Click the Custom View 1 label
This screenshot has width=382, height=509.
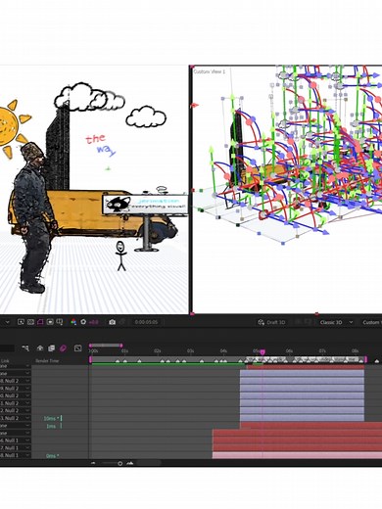(x=210, y=71)
